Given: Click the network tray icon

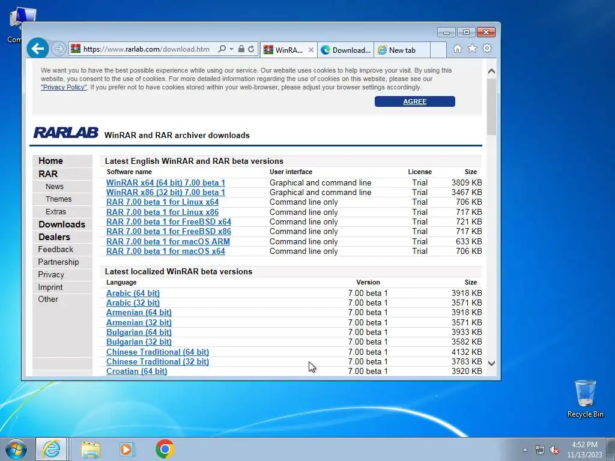Looking at the screenshot, I should click(x=540, y=450).
